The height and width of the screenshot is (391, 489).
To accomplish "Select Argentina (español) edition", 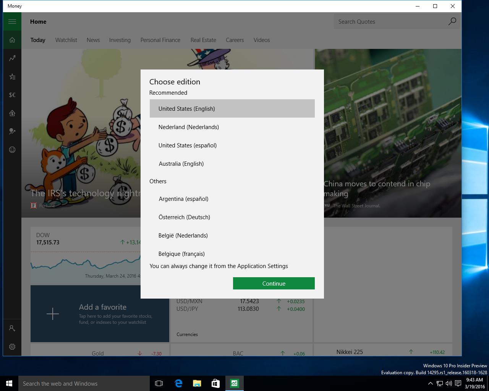I will pyautogui.click(x=232, y=199).
